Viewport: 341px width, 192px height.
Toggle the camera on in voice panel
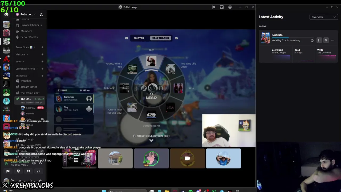tap(8, 171)
